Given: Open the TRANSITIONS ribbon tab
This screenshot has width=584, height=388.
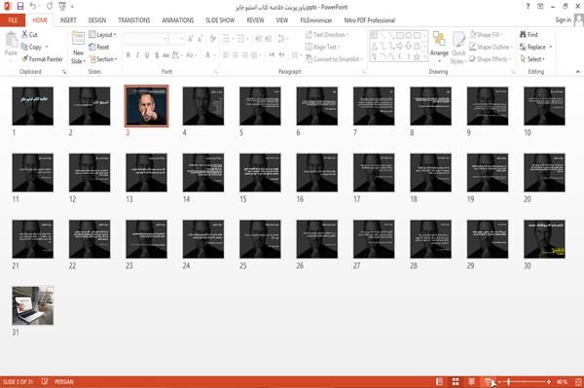Looking at the screenshot, I should pyautogui.click(x=134, y=20).
